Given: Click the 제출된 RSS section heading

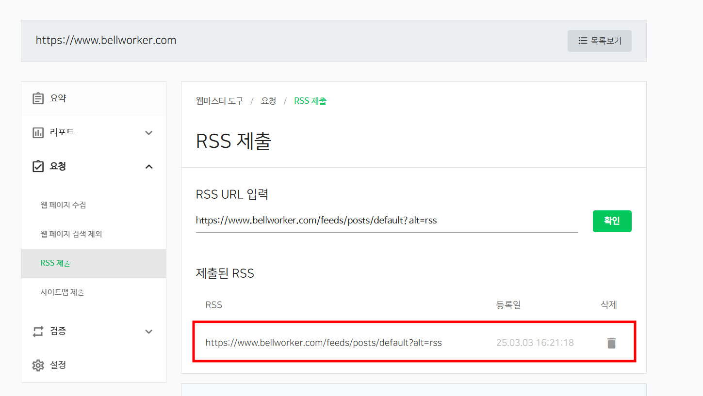Looking at the screenshot, I should pos(225,273).
